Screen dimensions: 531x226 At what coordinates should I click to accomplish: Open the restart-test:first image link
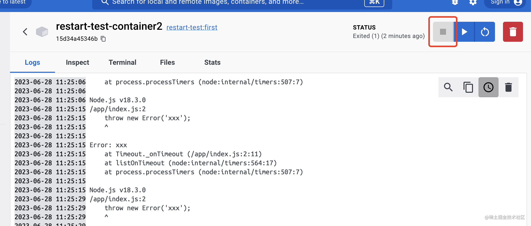[192, 27]
